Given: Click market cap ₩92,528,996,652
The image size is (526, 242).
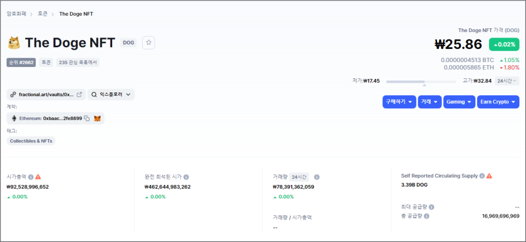Looking at the screenshot, I should (x=28, y=187).
